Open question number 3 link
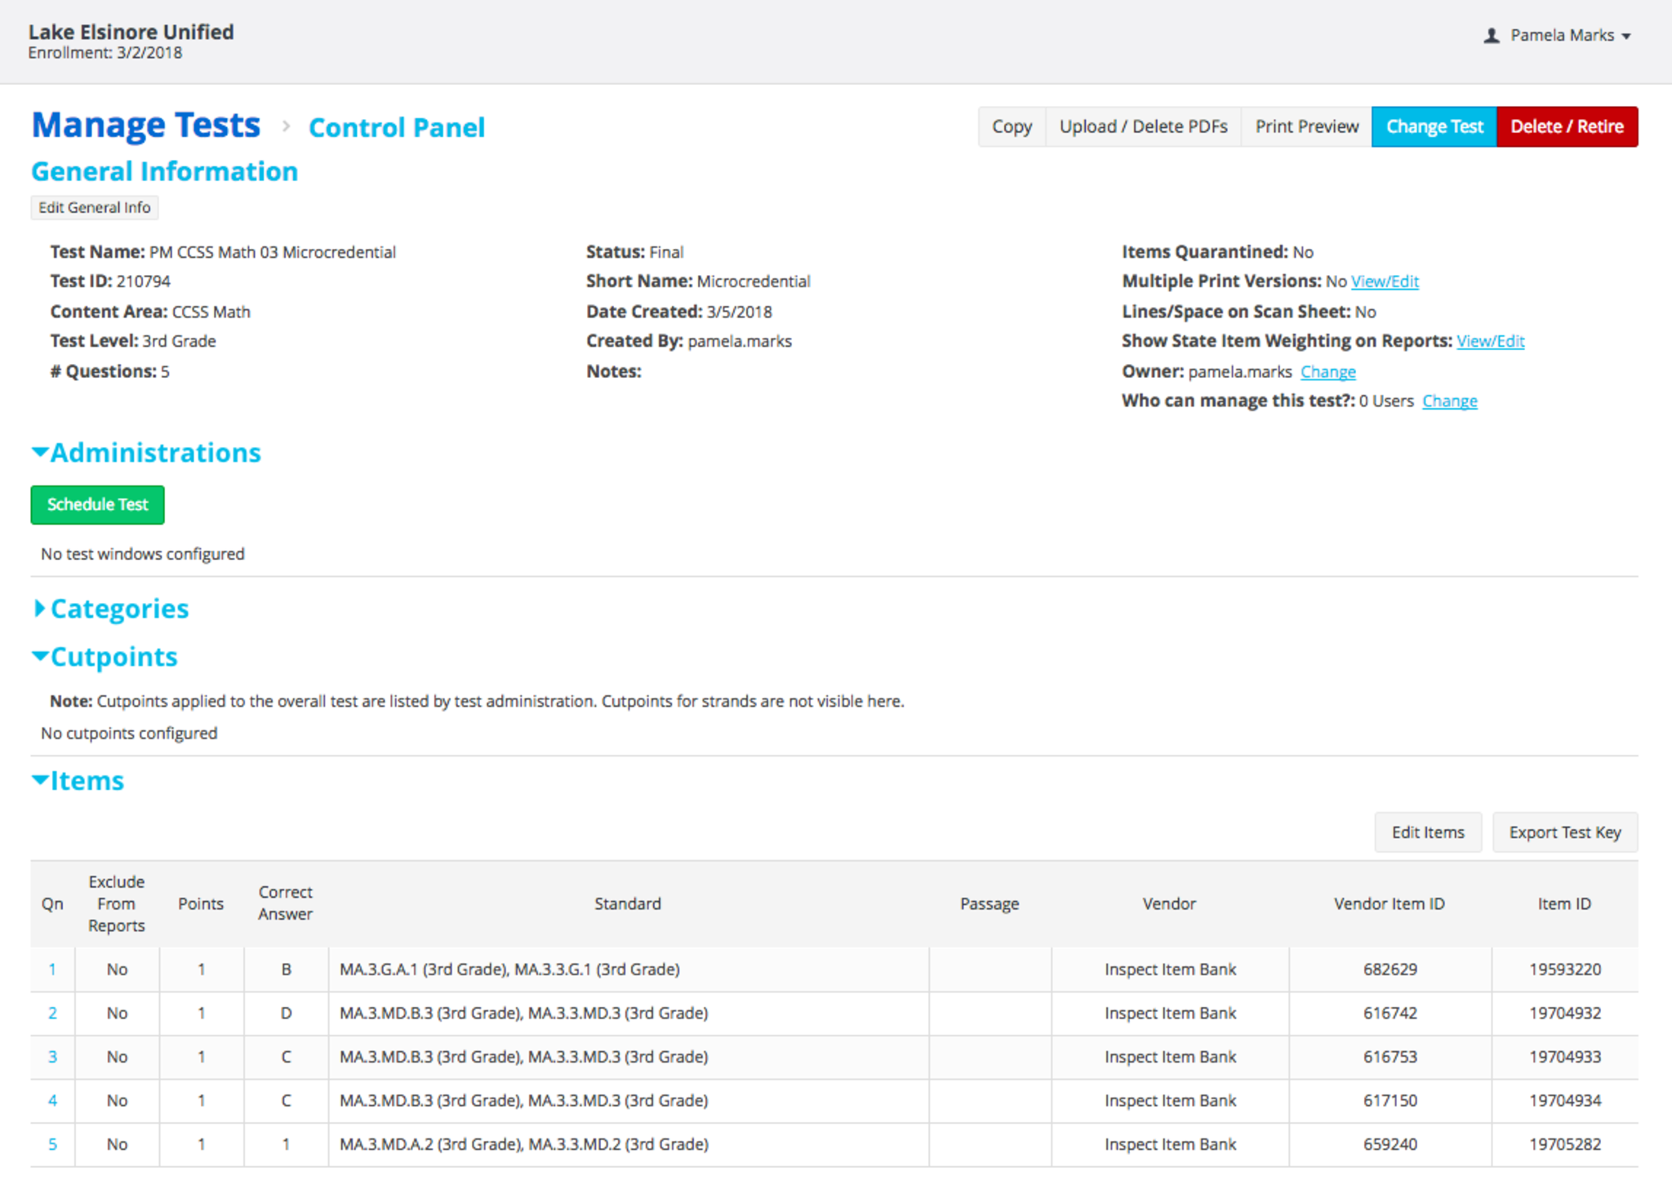 point(52,1057)
